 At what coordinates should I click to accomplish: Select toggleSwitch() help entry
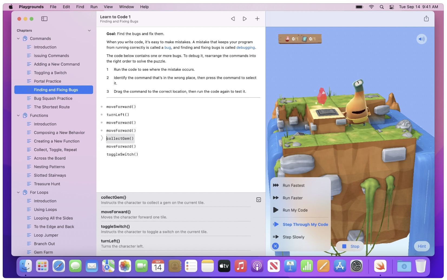176,229
